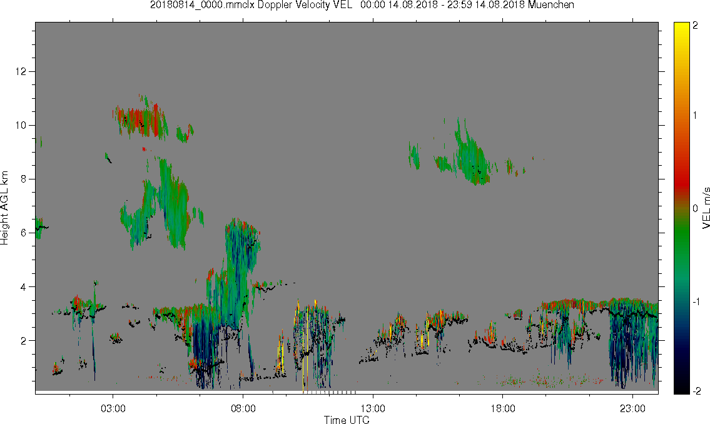
Task: Click the colorbar value 2 label
Action: (x=695, y=26)
